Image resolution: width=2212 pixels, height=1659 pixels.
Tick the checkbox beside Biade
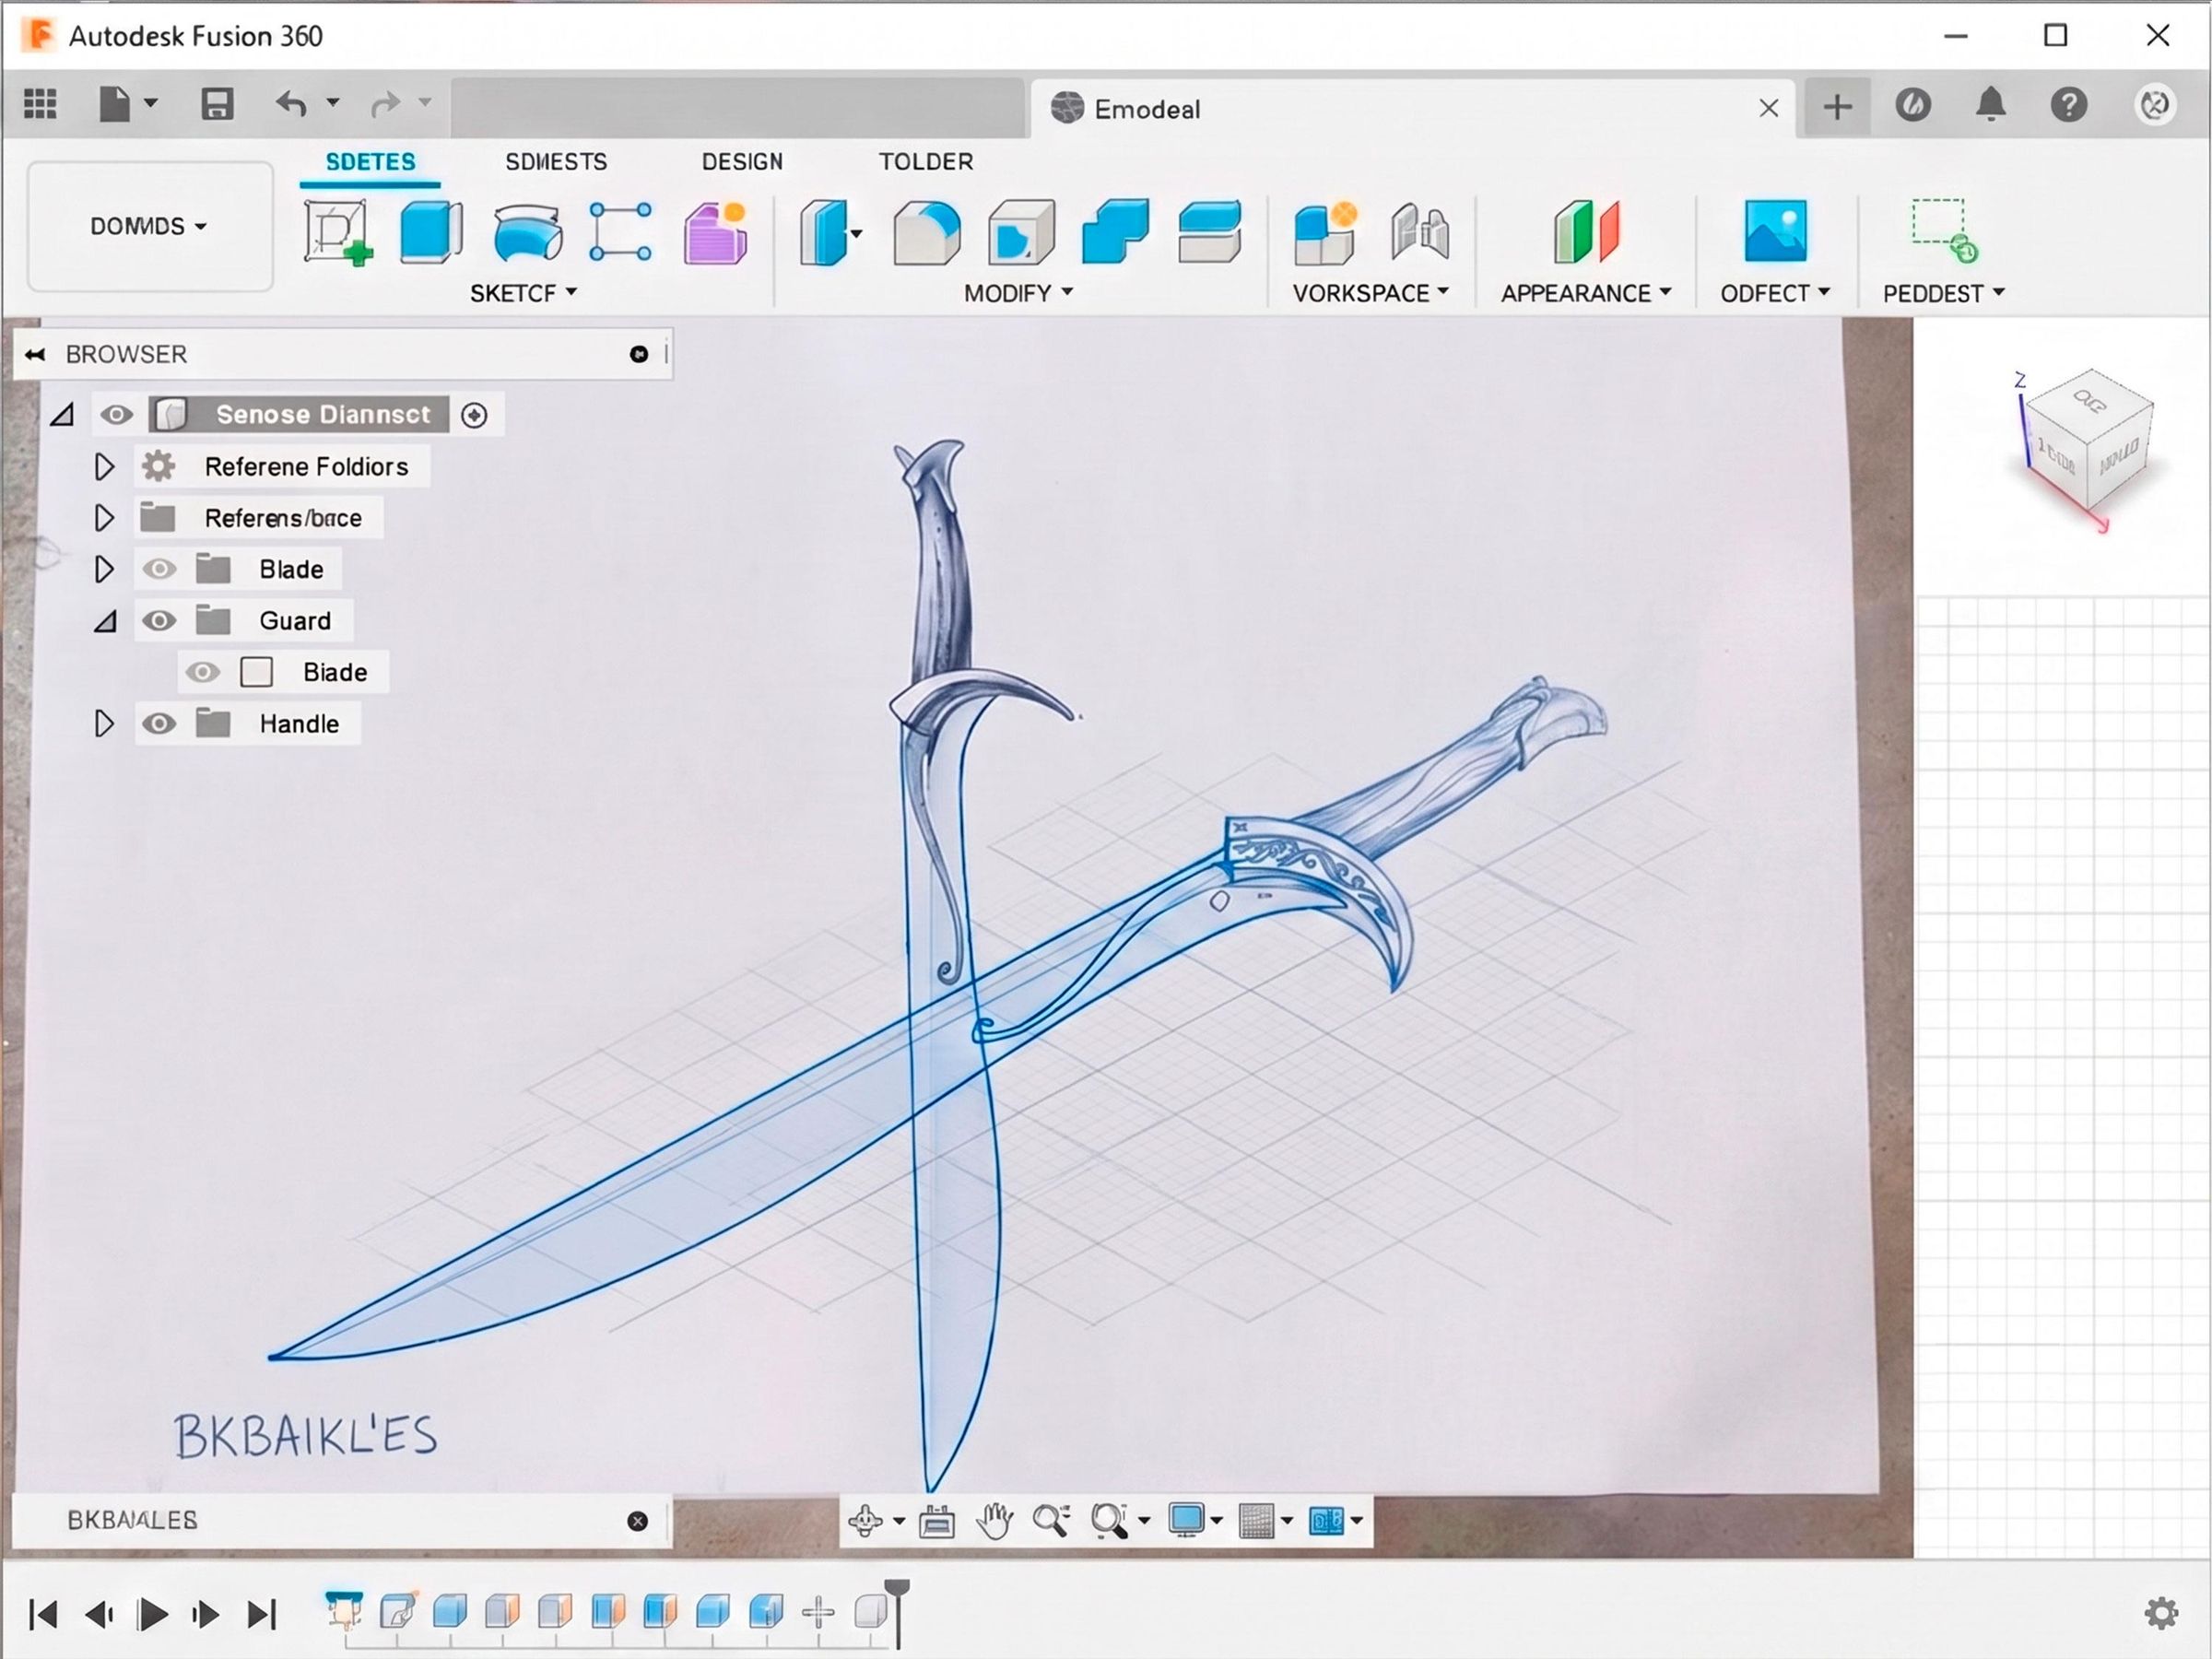pos(257,672)
